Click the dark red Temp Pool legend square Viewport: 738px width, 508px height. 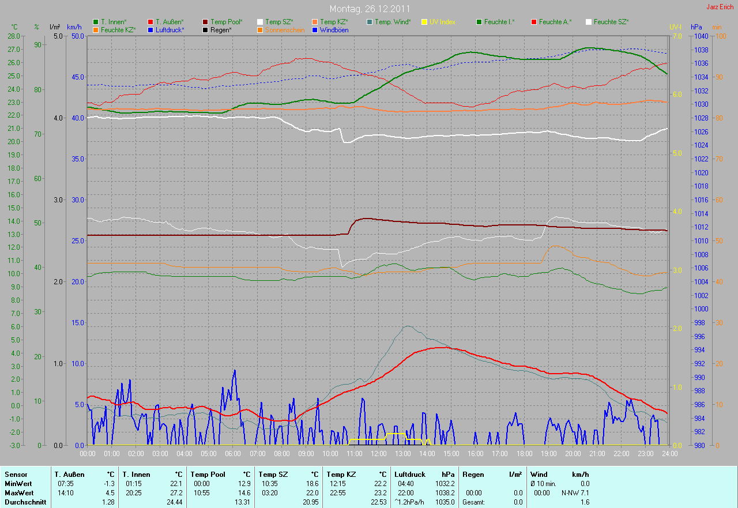coord(205,22)
